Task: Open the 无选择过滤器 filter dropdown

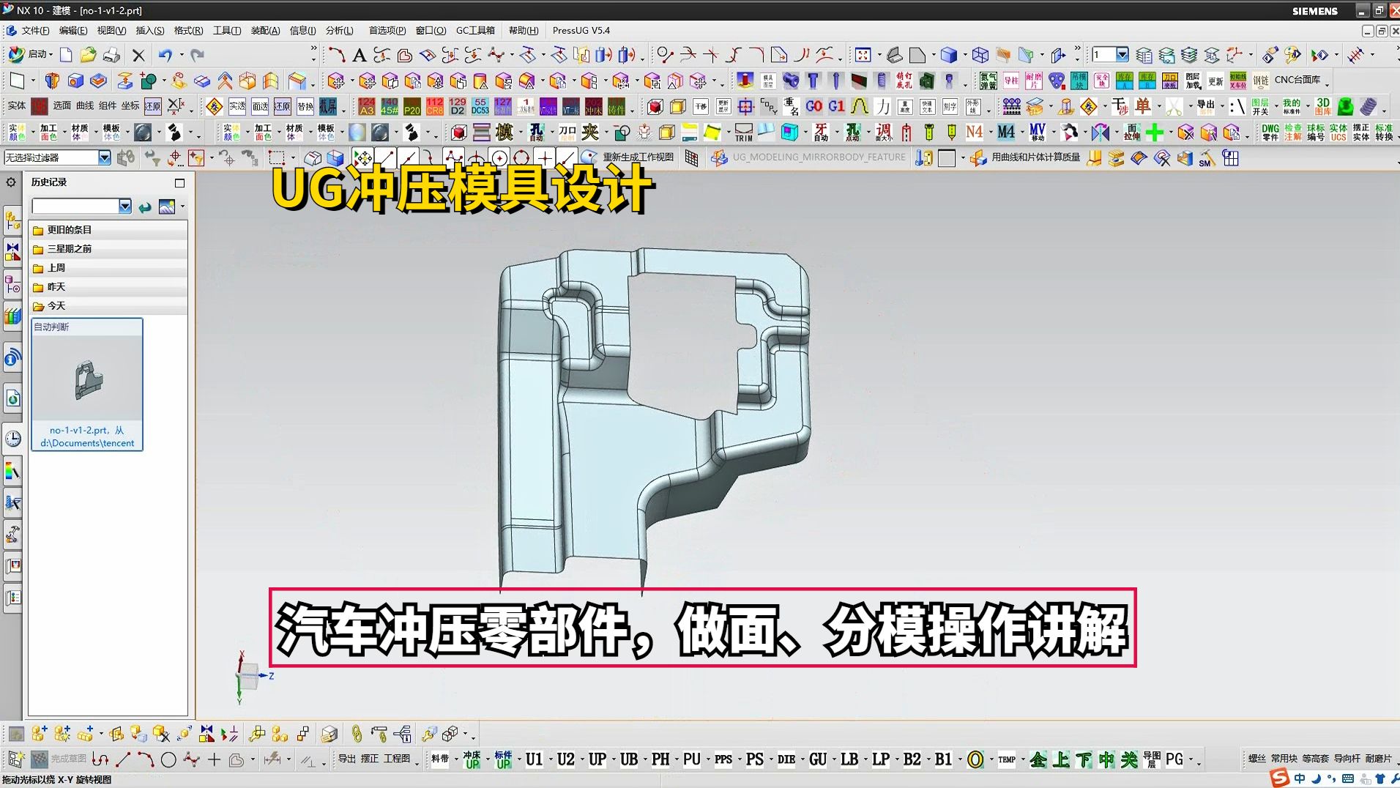Action: 103,157
